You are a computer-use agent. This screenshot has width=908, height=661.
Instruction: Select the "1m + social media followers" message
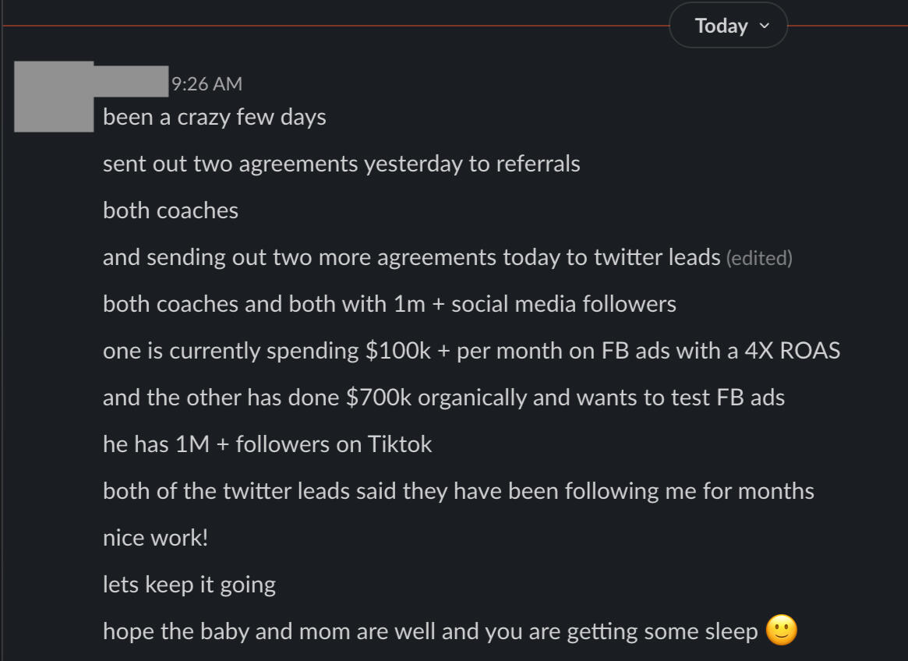(390, 304)
